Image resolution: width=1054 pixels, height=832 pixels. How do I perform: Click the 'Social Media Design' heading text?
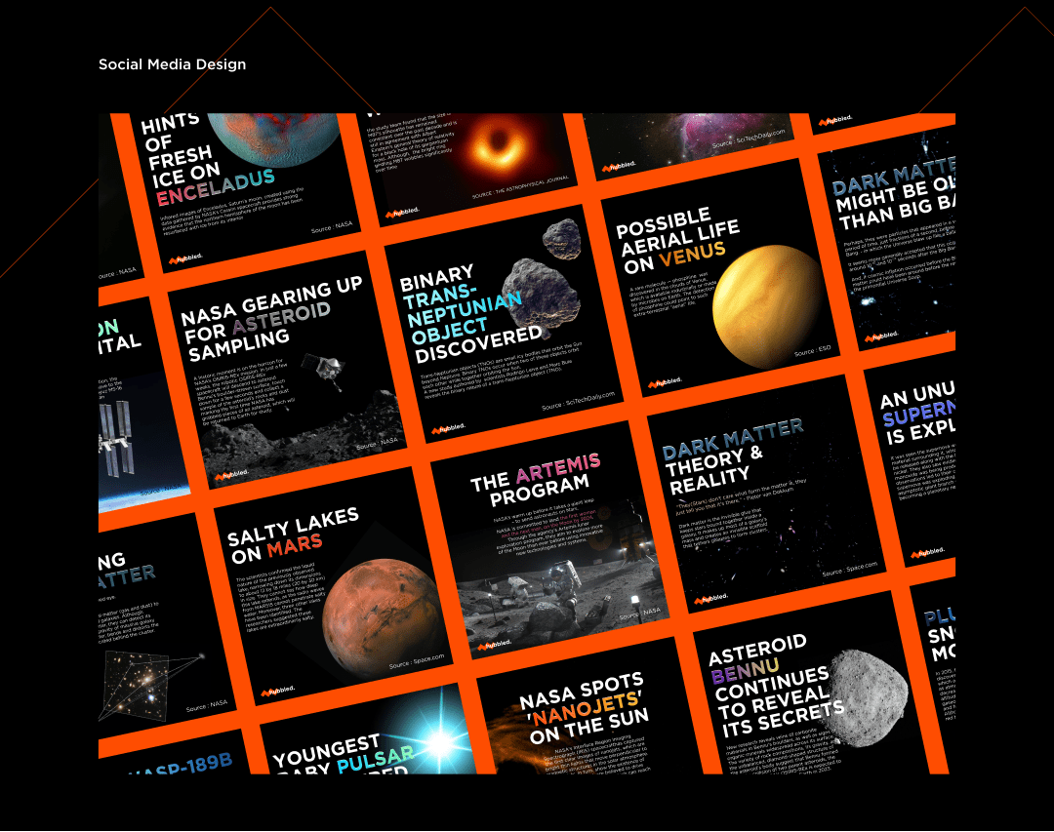172,64
